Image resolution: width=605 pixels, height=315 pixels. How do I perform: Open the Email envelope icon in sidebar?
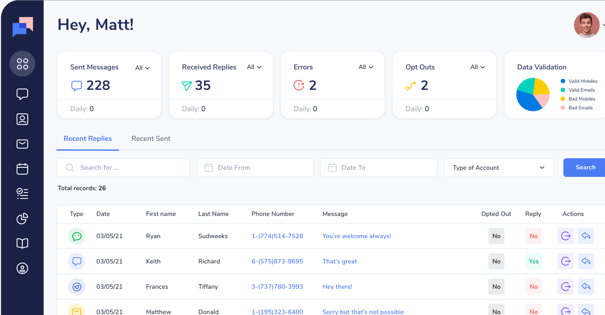pos(22,144)
